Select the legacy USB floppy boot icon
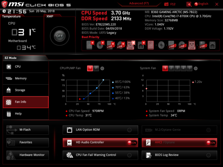The width and height of the screenshot is (223, 167). click(x=202, y=45)
